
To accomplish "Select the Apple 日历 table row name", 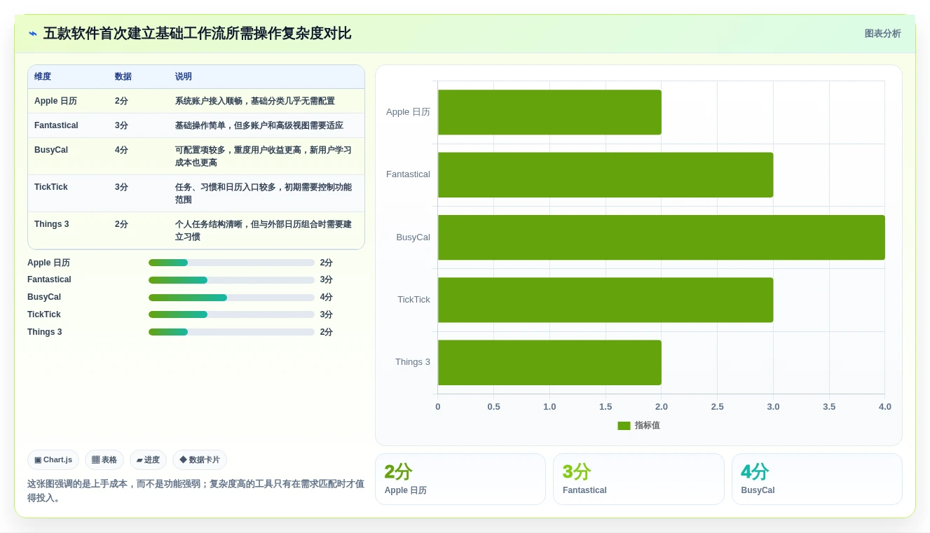I will click(55, 101).
